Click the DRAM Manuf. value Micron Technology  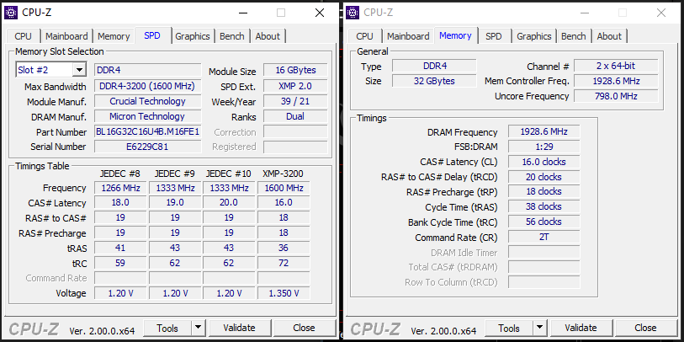pyautogui.click(x=148, y=116)
